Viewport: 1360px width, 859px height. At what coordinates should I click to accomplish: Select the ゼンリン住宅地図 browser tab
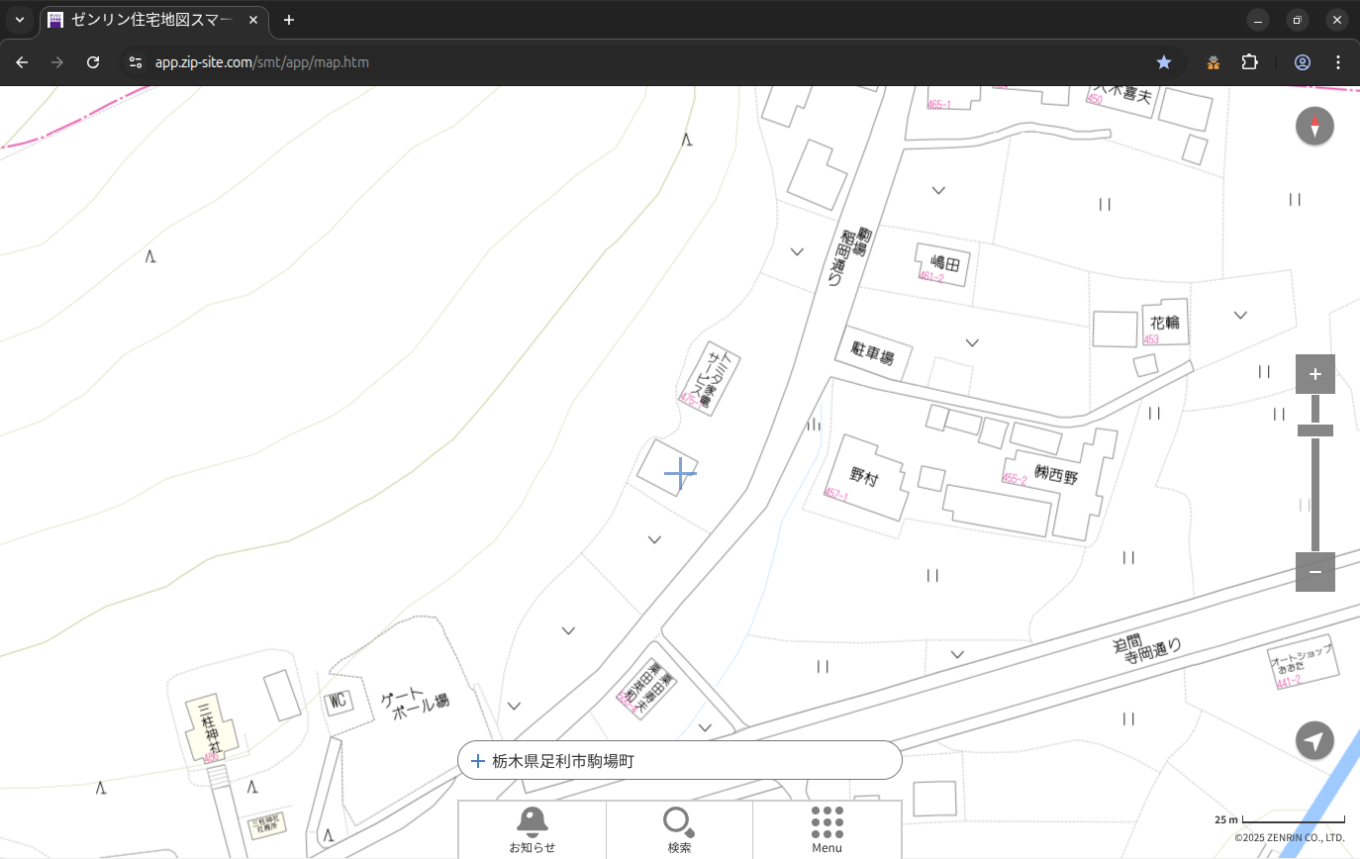pyautogui.click(x=153, y=20)
